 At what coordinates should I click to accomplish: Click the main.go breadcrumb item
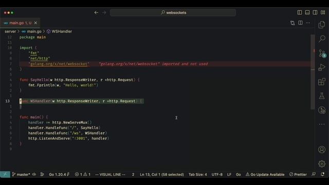point(34,31)
